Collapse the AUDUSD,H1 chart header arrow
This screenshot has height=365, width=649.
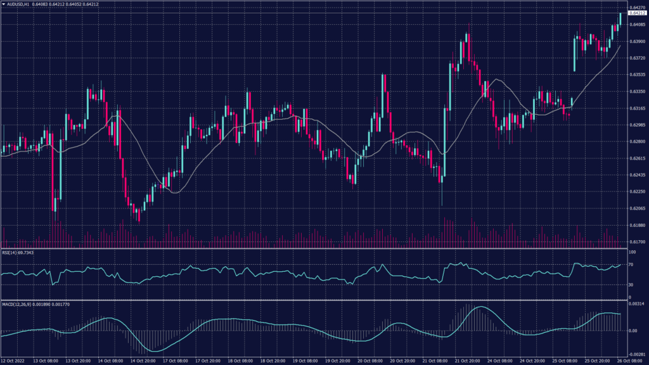point(5,4)
